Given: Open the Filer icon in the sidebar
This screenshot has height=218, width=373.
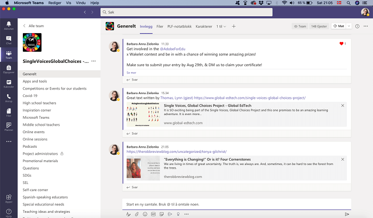Looking at the screenshot, I should 8,112.
